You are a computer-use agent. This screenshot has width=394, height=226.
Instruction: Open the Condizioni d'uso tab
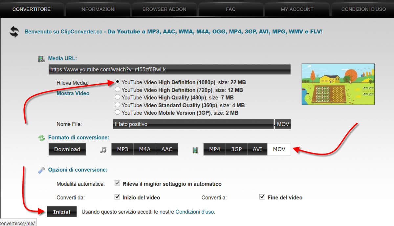(x=363, y=9)
